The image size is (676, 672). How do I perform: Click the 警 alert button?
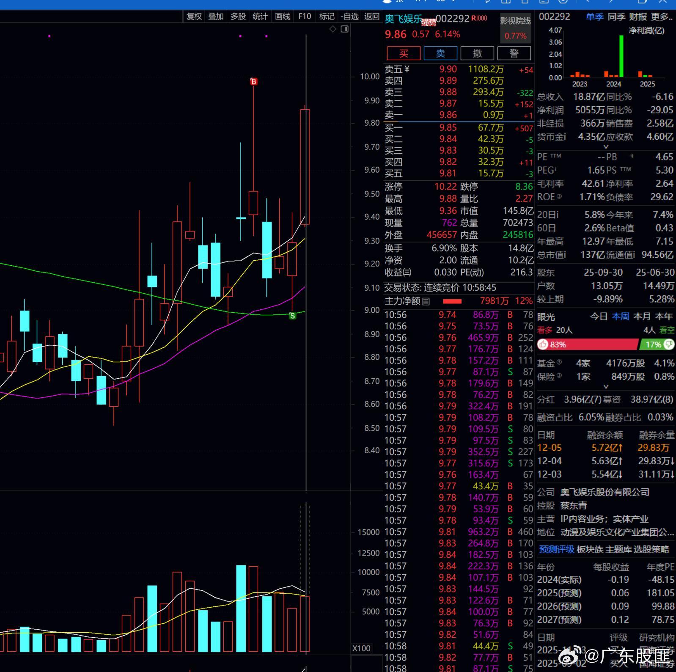(514, 53)
